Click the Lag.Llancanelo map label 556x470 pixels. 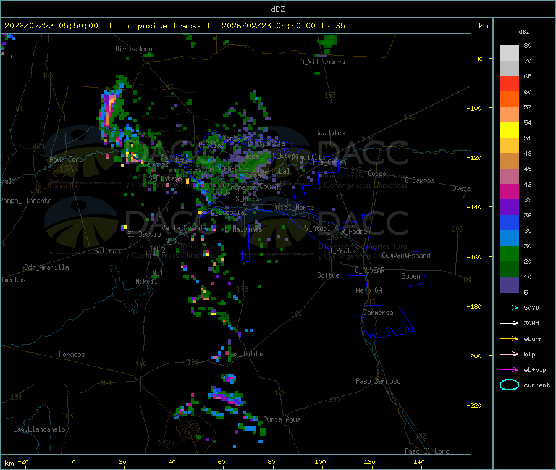click(x=40, y=429)
